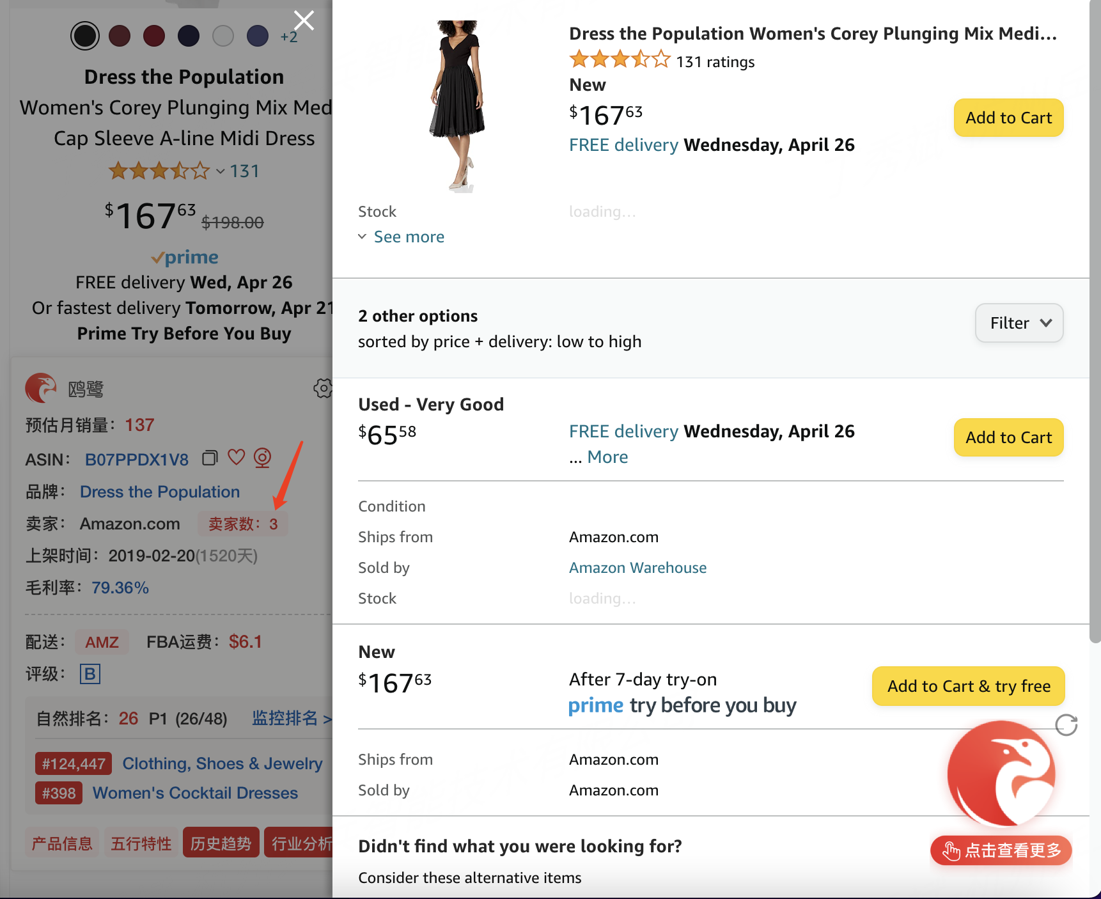Select the black color swatch
The height and width of the screenshot is (899, 1101).
(x=85, y=36)
